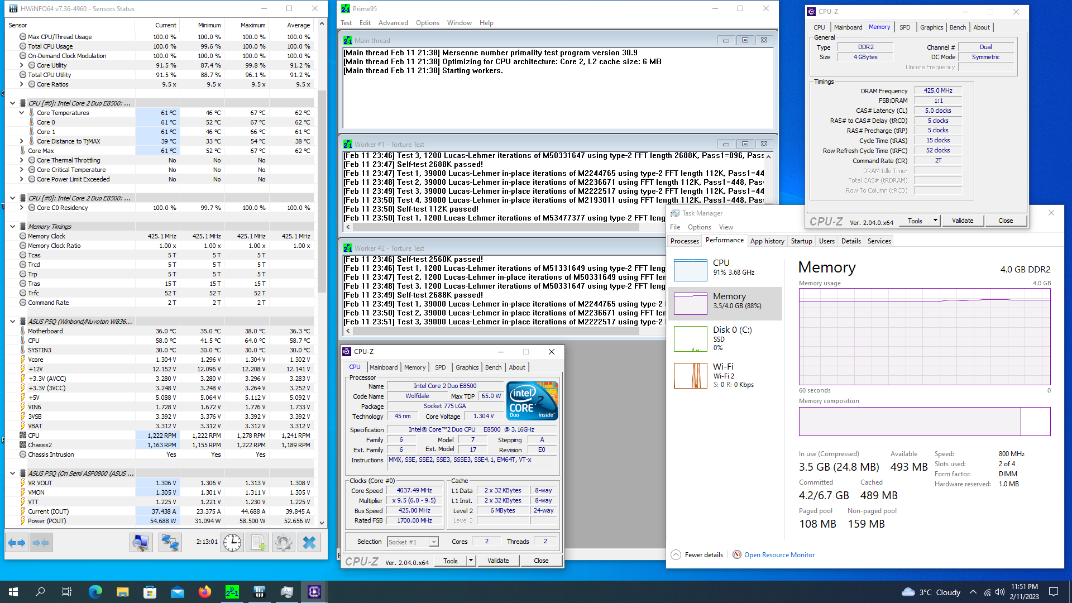Restore Prime95 Main thread child window button

pos(745,40)
